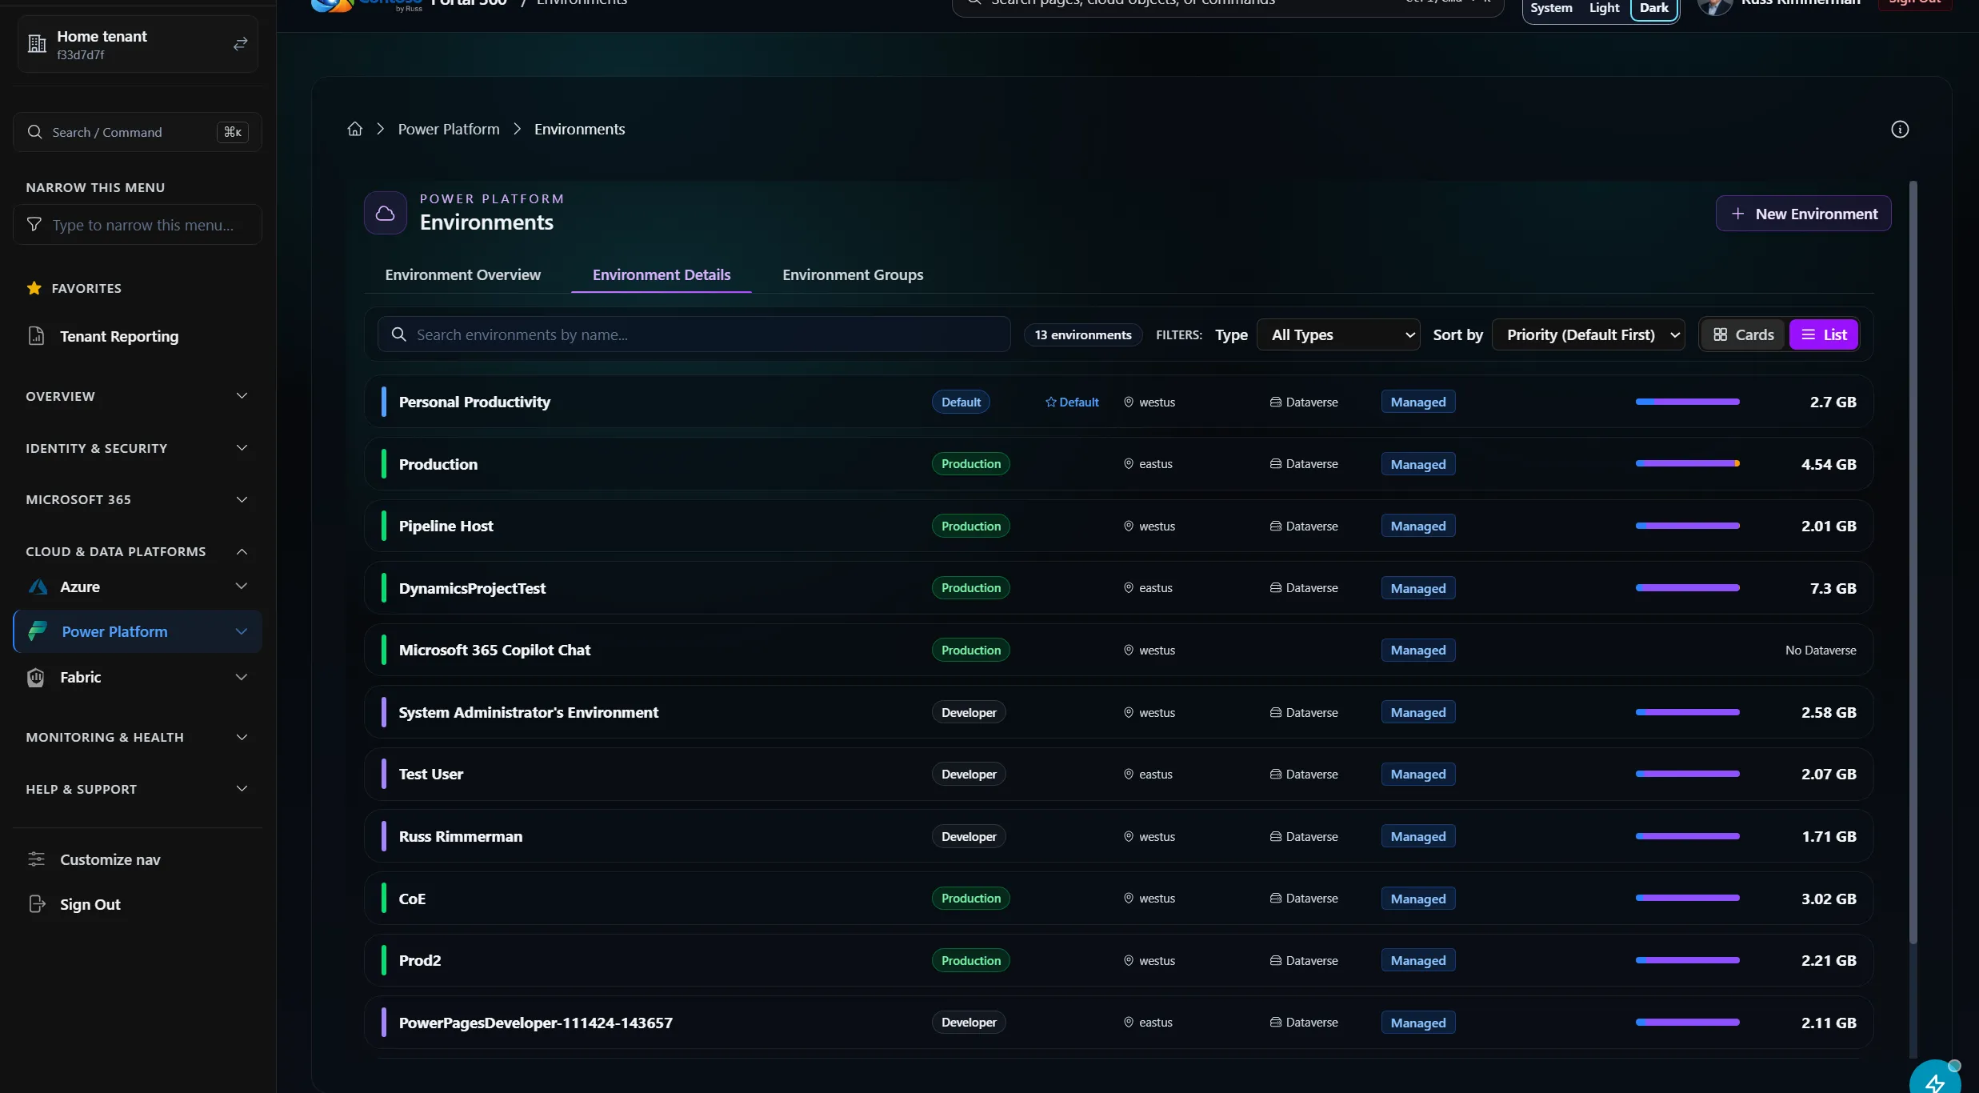
Task: Collapse Cloud & Data Platforms section
Action: [x=138, y=551]
